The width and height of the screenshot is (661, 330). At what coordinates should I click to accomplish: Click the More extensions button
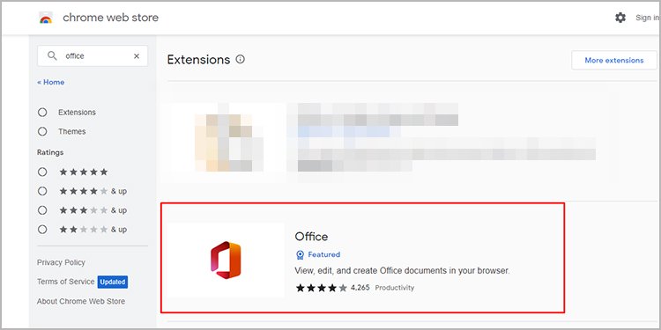point(613,60)
